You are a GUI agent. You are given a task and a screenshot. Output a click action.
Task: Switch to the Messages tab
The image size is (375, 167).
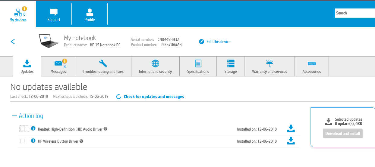click(x=58, y=66)
